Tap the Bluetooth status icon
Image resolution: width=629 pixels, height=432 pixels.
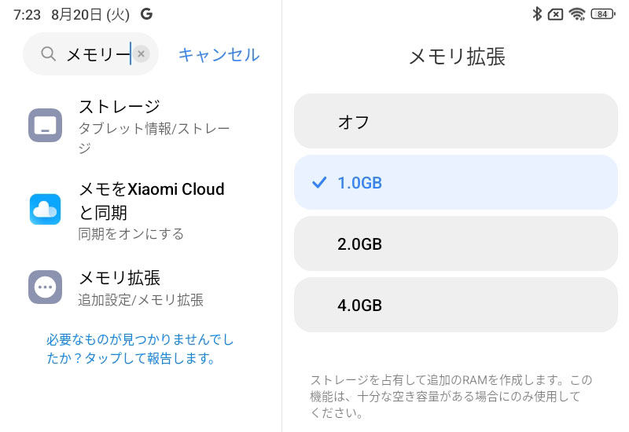point(537,14)
